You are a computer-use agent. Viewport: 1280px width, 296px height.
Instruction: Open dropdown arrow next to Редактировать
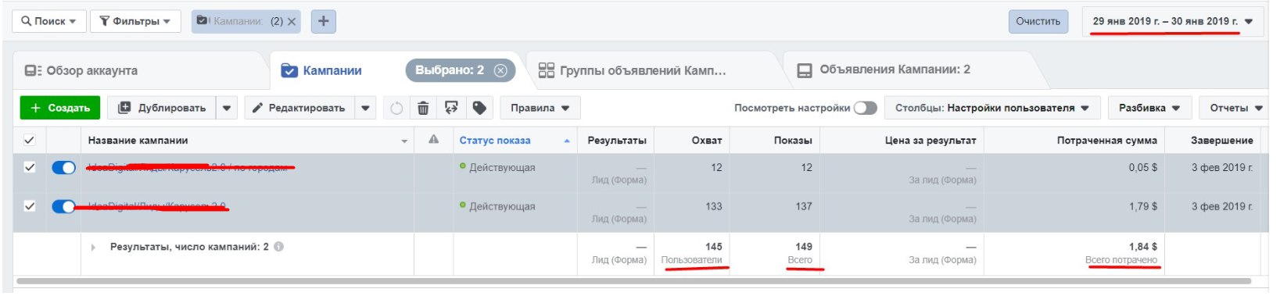[365, 108]
